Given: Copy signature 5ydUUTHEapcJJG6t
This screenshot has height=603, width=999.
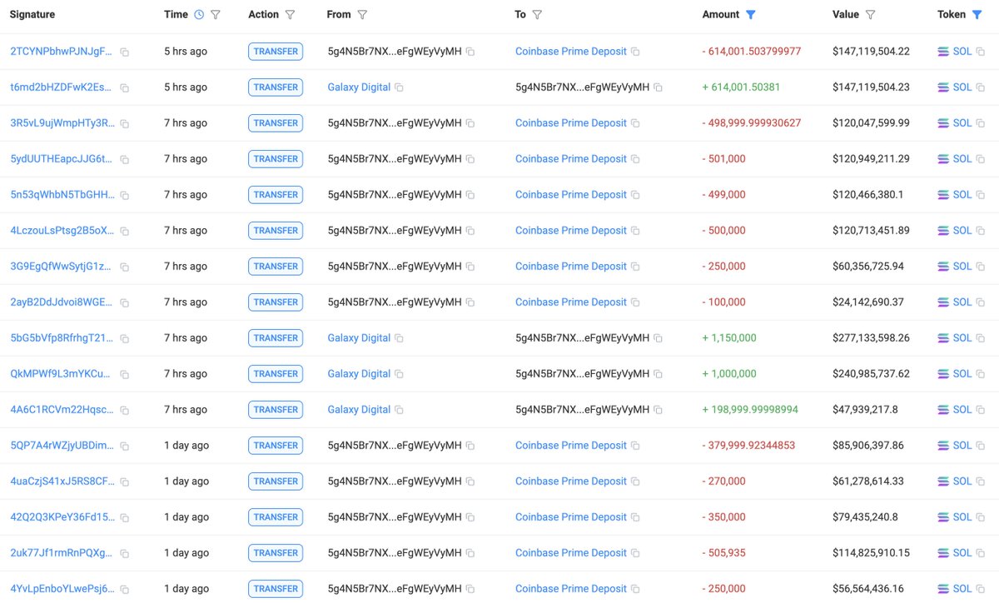Looking at the screenshot, I should [x=124, y=159].
